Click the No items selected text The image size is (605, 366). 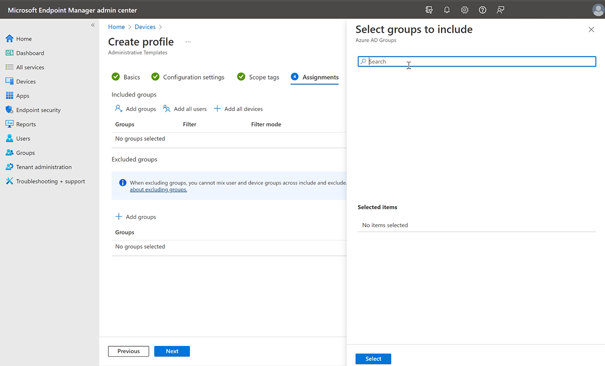pos(385,225)
